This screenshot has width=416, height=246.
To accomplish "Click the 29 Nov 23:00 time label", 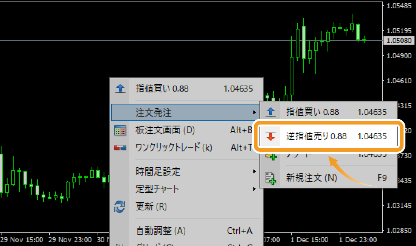I will (x=70, y=240).
